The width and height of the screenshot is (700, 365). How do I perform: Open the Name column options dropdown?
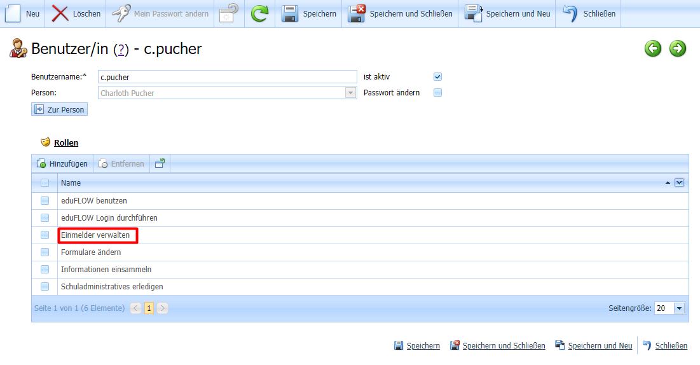[679, 183]
